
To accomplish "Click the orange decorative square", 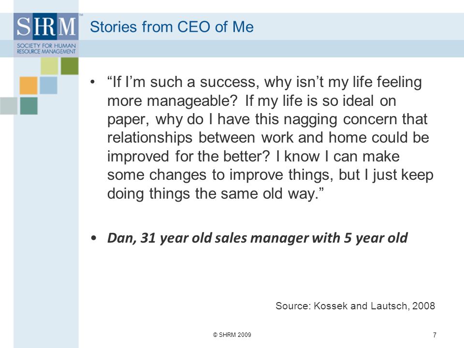I will pyautogui.click(x=29, y=85).
